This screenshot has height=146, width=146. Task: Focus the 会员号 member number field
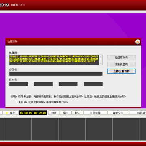point(56,74)
